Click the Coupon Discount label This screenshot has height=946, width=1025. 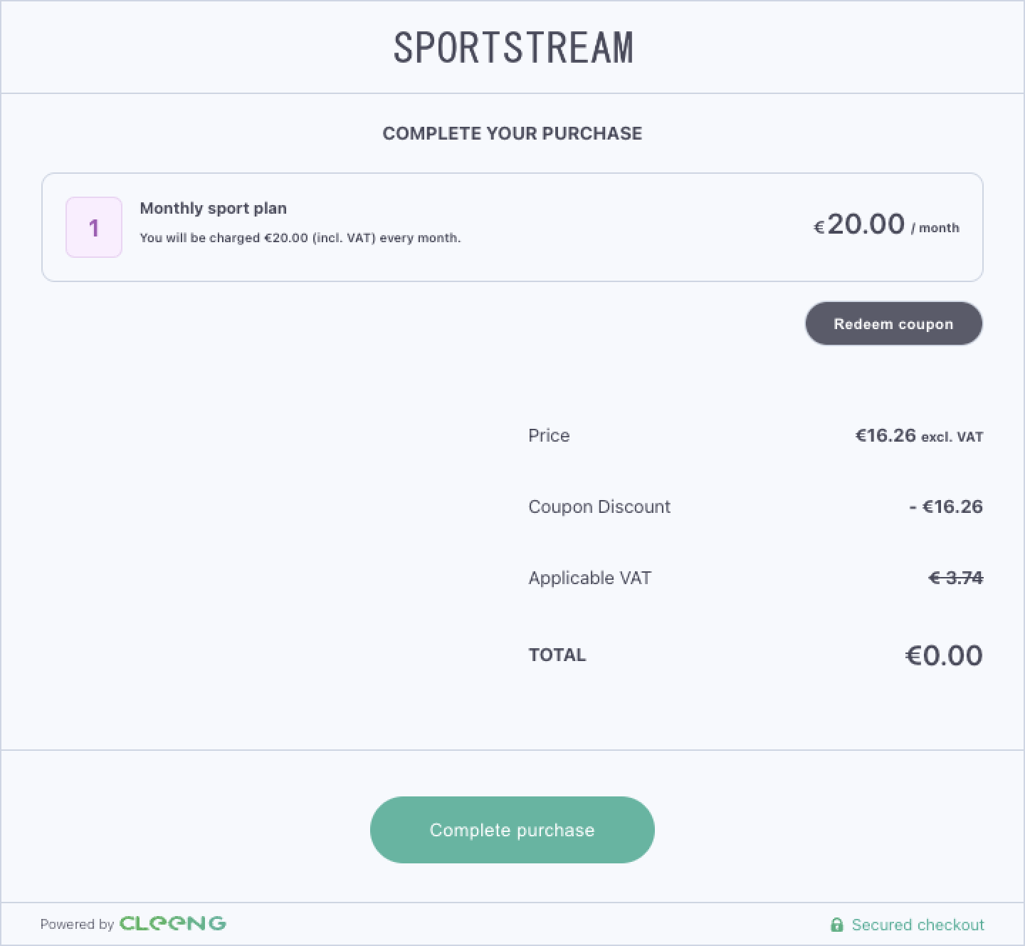click(x=599, y=506)
